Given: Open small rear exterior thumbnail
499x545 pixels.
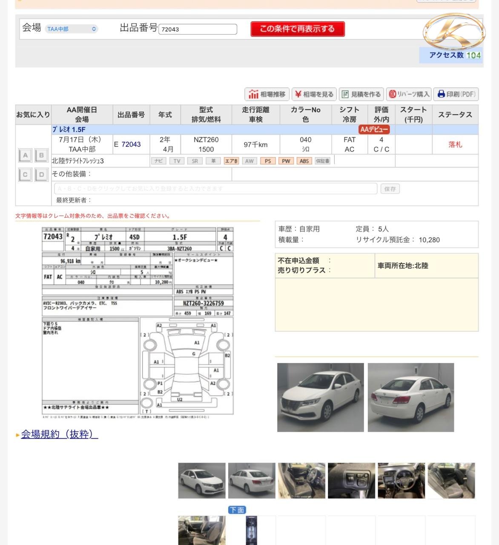Looking at the screenshot, I should 252,481.
